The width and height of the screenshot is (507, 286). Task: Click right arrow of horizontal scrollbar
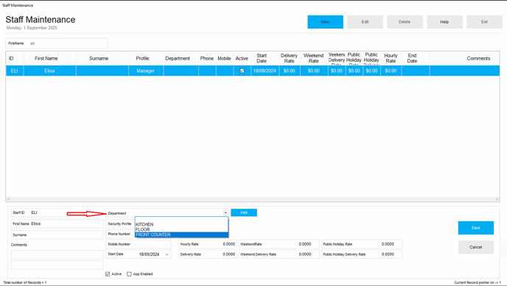(x=497, y=199)
